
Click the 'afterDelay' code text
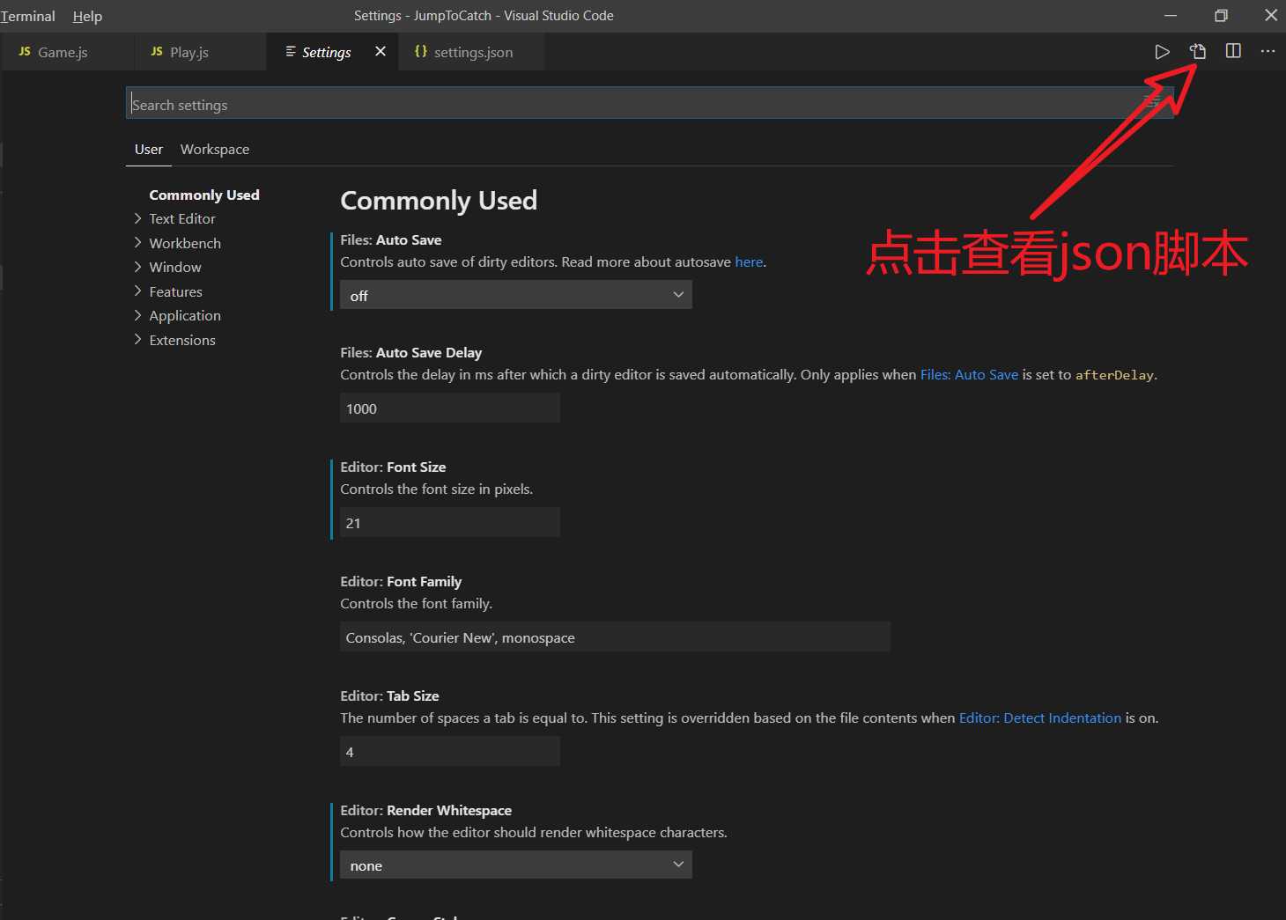1114,375
